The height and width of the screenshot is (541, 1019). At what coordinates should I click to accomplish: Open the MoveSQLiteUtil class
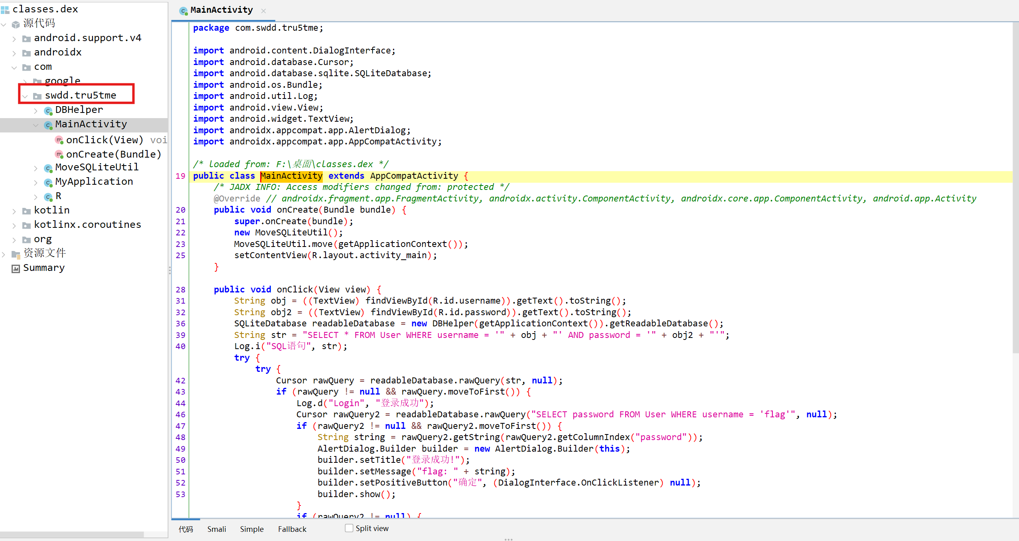97,167
